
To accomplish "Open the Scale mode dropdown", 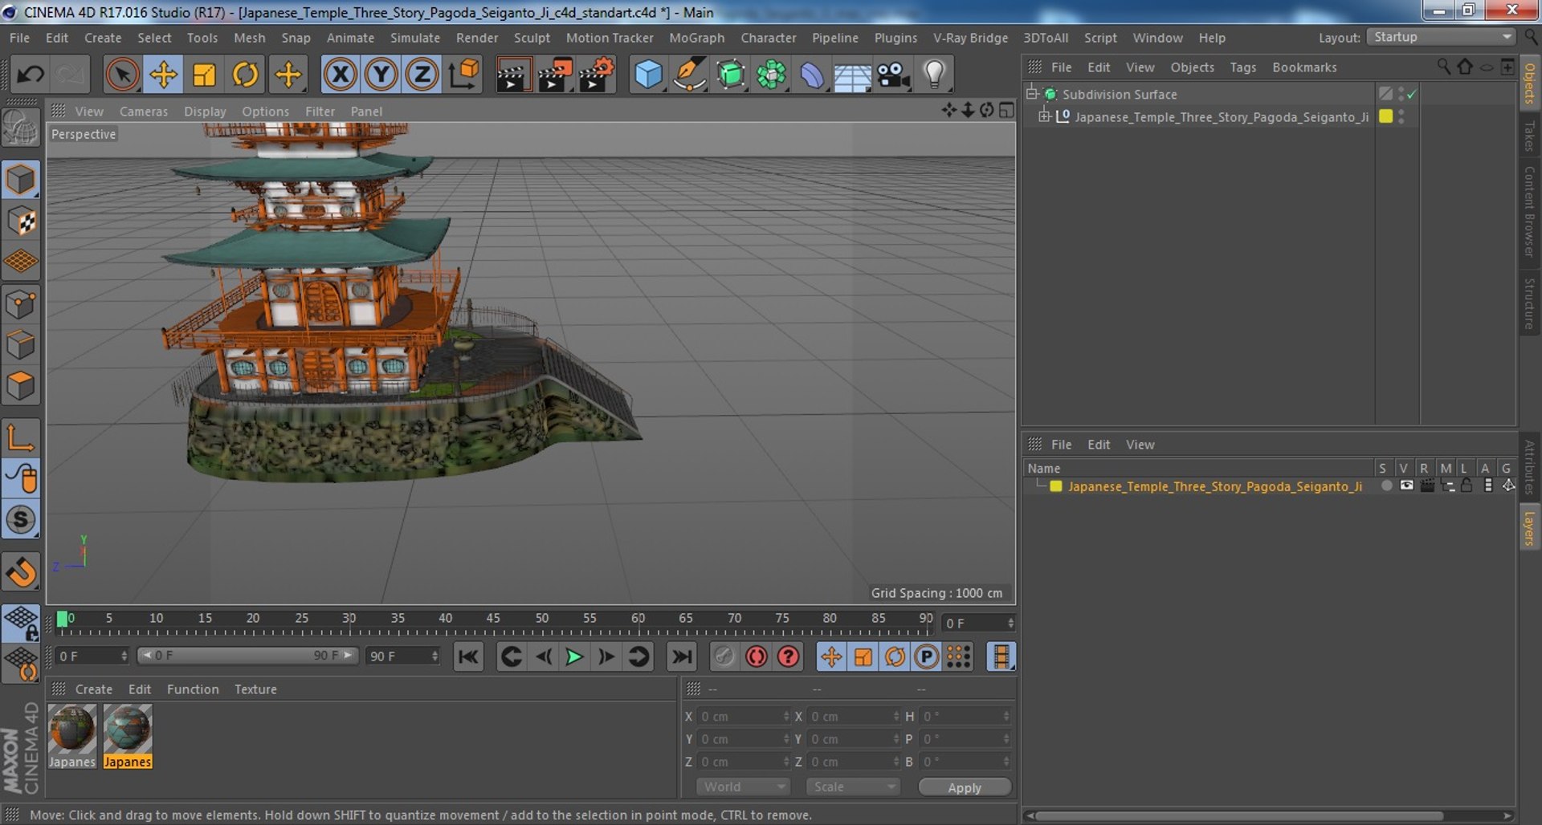I will (x=852, y=786).
